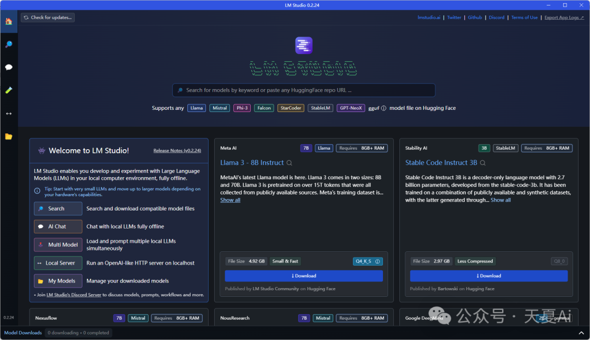Expand the Model Downloads panel chevron
The width and height of the screenshot is (590, 340).
click(581, 333)
